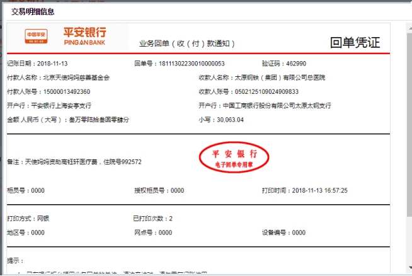Image resolution: width=412 pixels, height=276 pixels.
Task: Click the 交易明细信息 dialog title
Action: click(x=33, y=12)
